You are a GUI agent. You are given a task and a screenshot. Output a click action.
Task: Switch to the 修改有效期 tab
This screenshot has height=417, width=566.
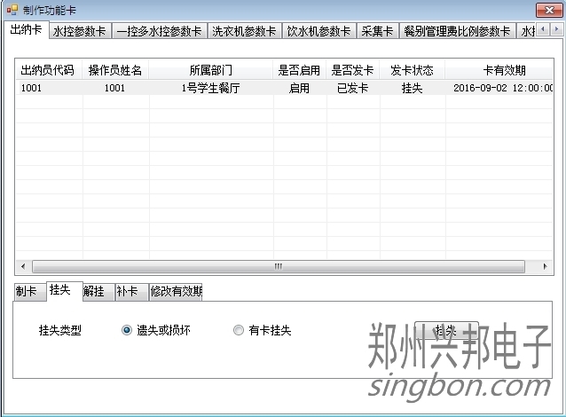176,291
